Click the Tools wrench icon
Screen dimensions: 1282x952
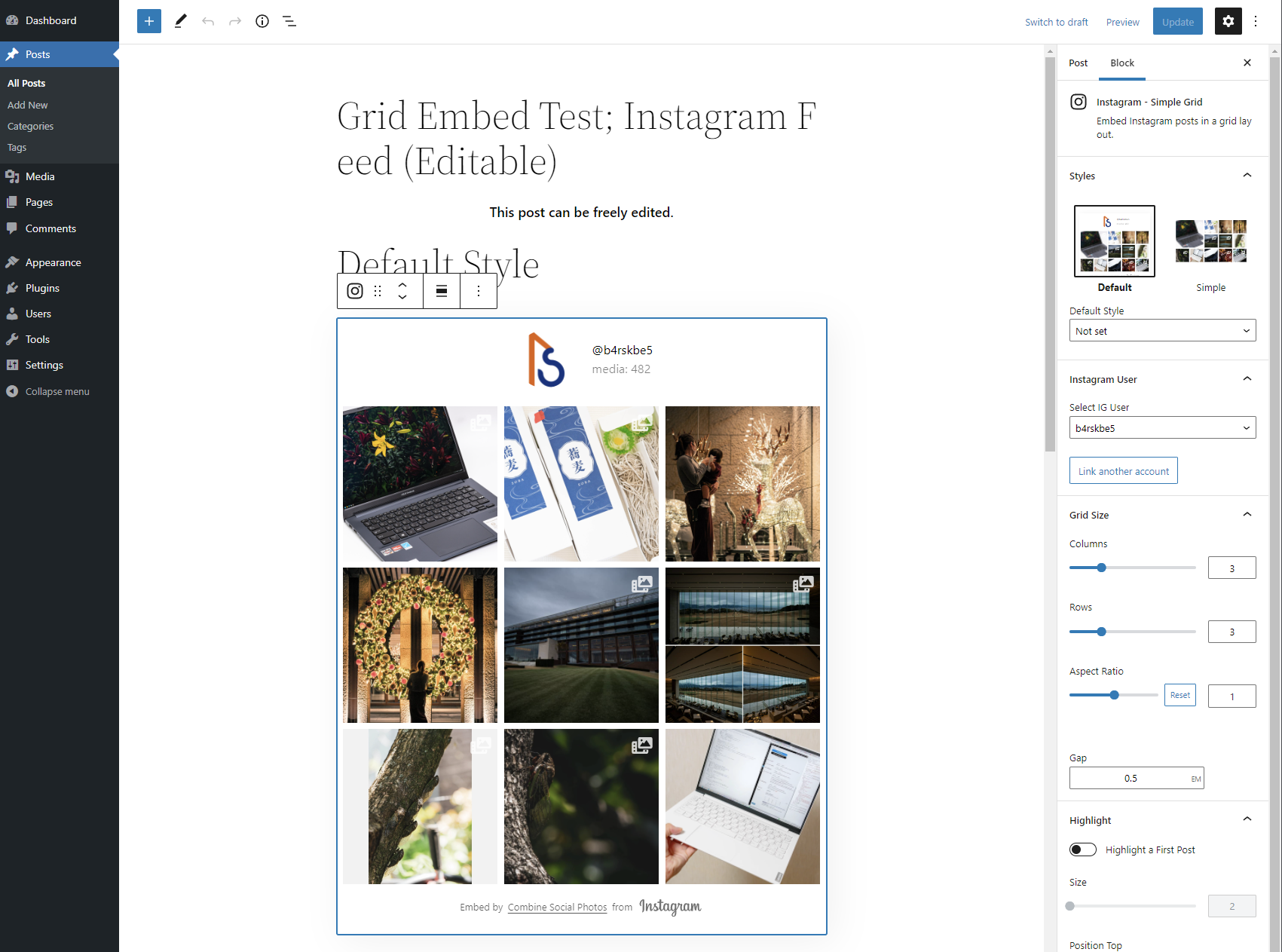[12, 339]
